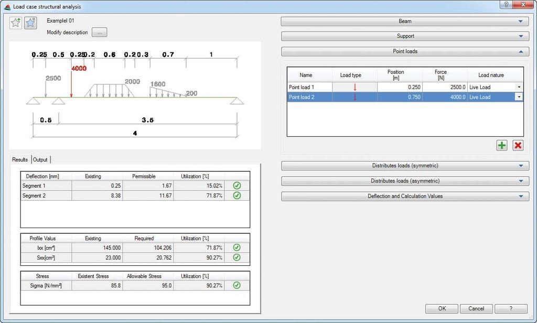Click the 0.250 position cell
This screenshot has height=323, width=537.
tap(400, 87)
